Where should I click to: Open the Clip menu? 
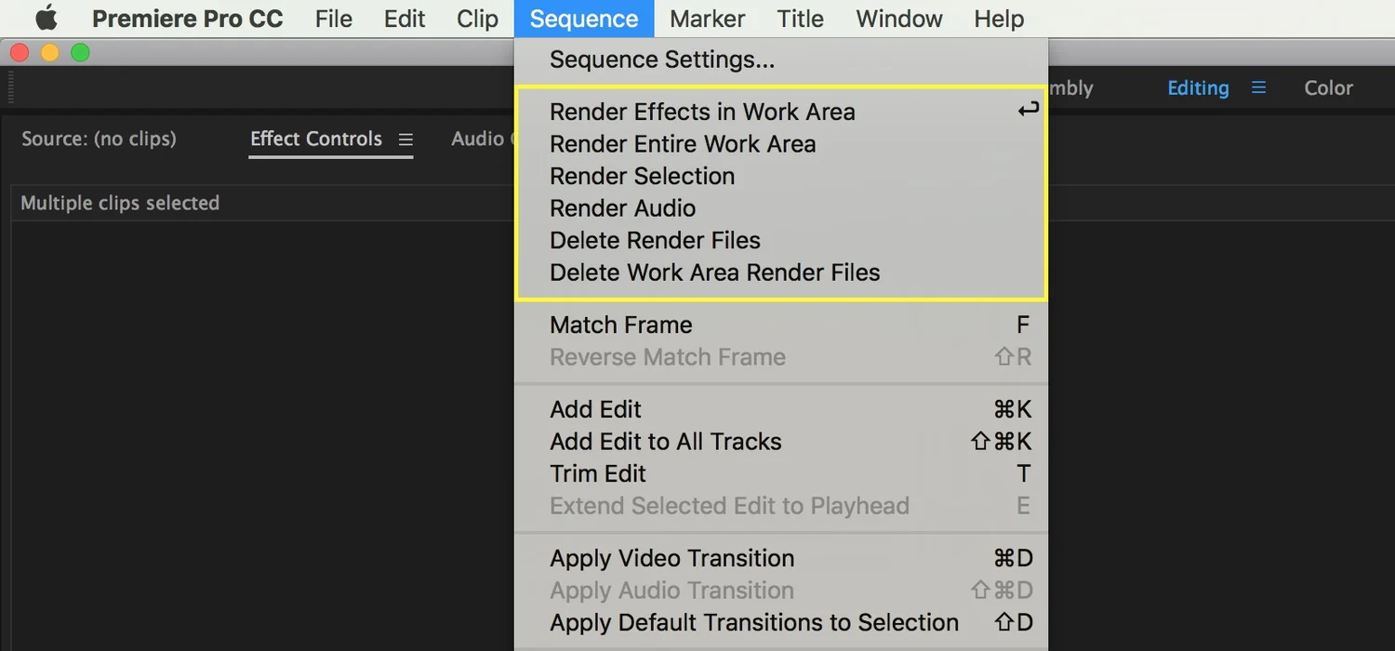point(477,19)
